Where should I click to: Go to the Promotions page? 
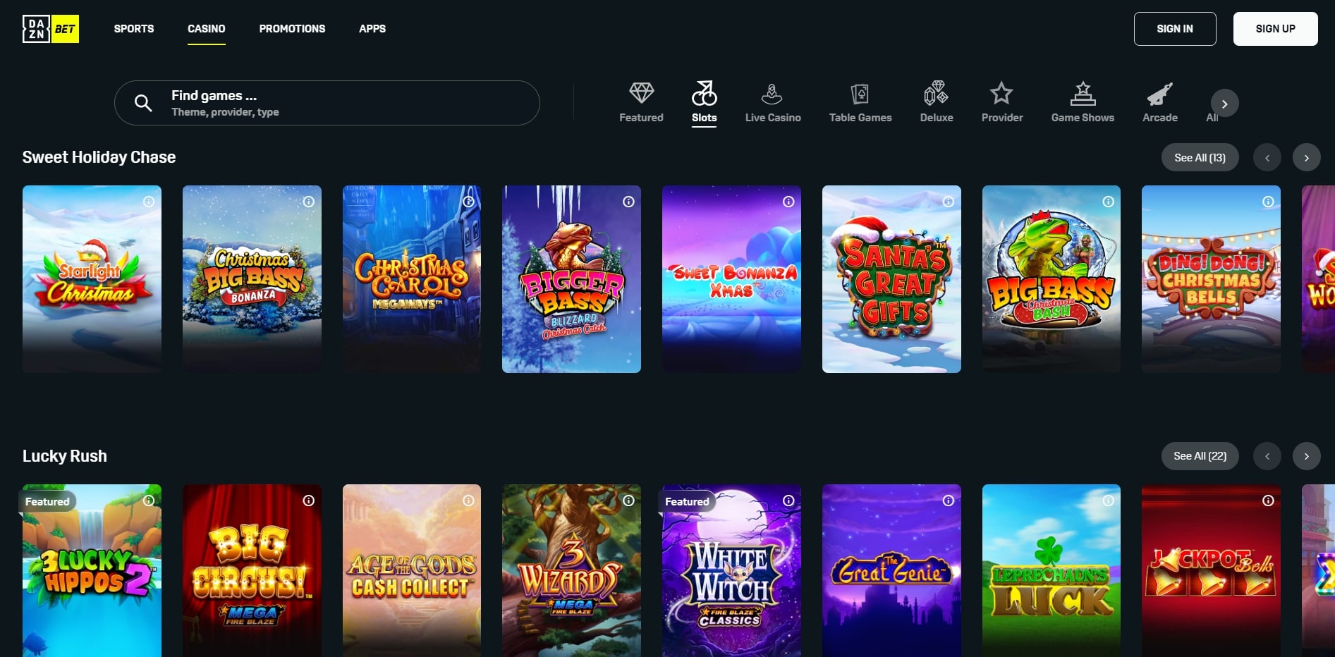click(x=292, y=29)
